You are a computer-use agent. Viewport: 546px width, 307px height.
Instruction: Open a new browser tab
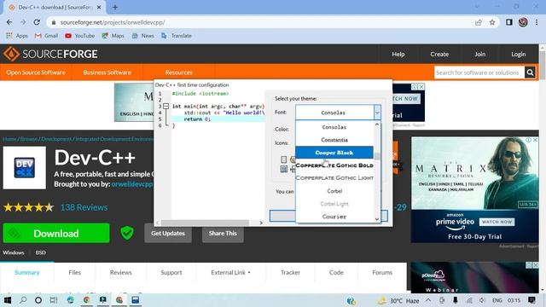tap(115, 7)
